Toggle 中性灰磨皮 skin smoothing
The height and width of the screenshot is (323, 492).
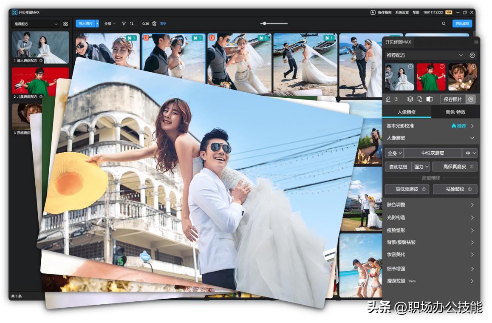[x=433, y=153]
